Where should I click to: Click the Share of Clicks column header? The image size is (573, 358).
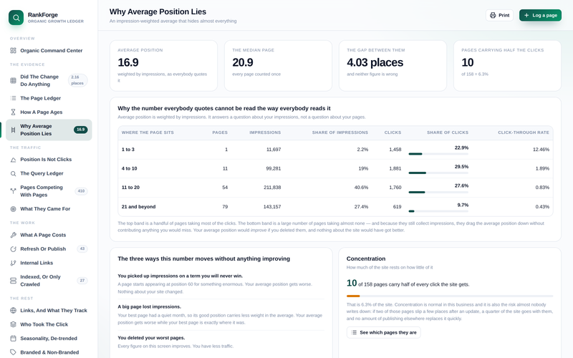(x=447, y=132)
